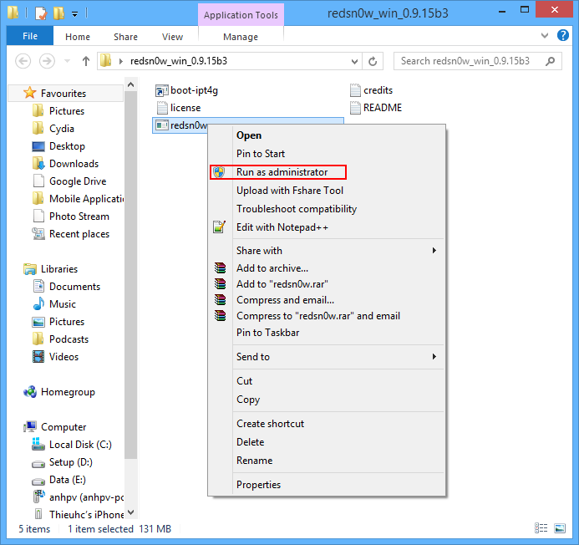Expand the Send to submenu
The image size is (579, 545).
click(x=434, y=357)
